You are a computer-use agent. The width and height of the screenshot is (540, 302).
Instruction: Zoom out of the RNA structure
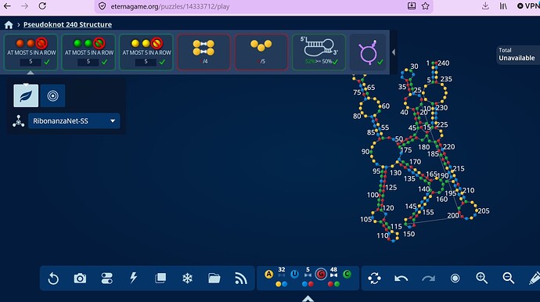[509, 278]
